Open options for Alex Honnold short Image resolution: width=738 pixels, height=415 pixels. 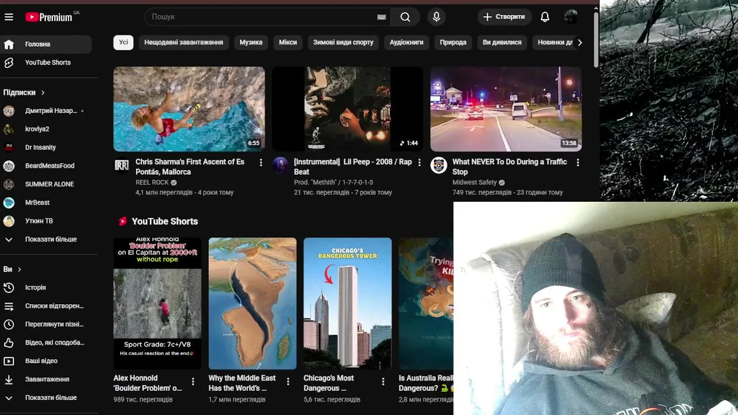[x=193, y=381]
